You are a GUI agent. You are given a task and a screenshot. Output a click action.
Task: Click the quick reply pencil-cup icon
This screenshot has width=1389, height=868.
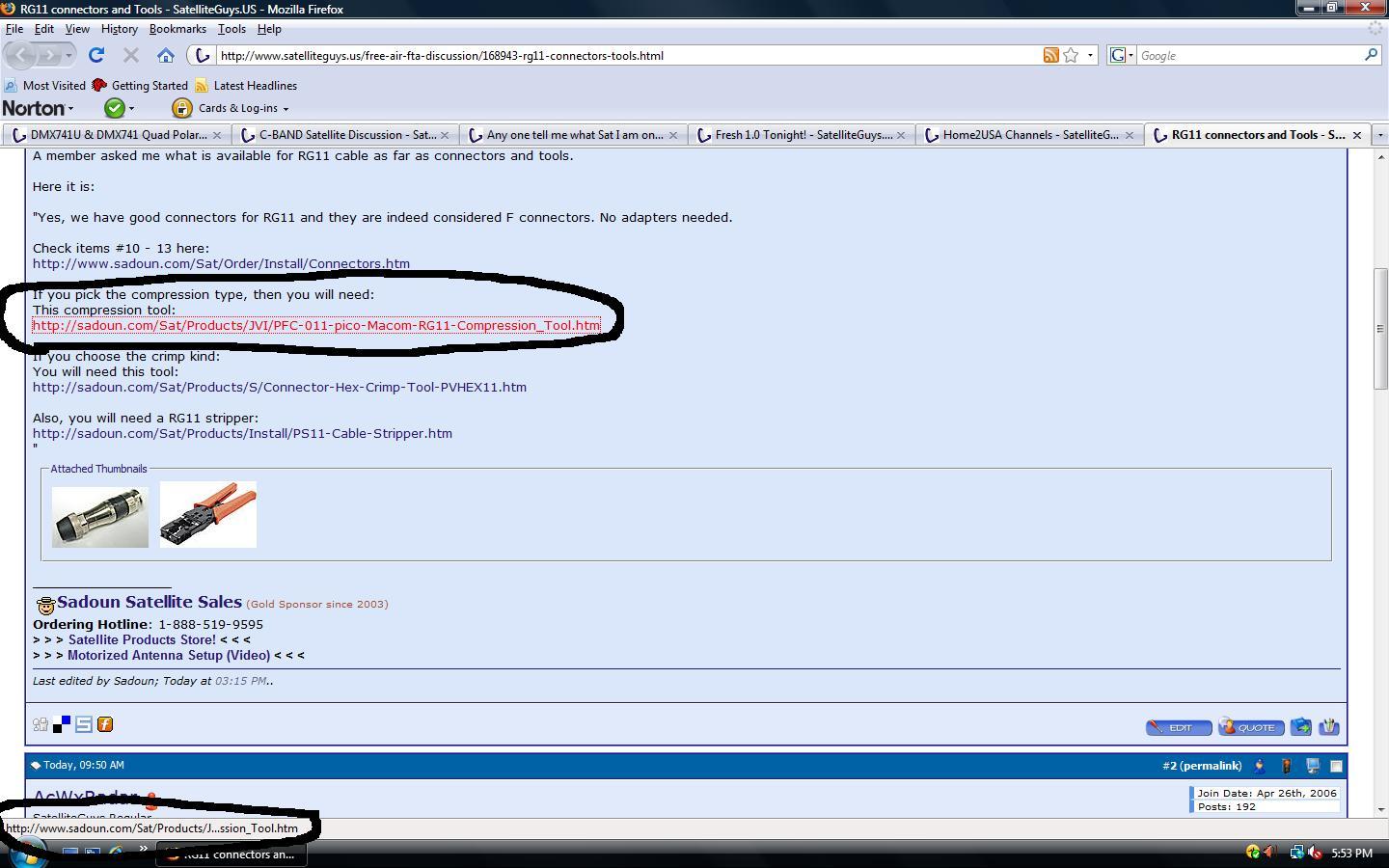pyautogui.click(x=1329, y=727)
